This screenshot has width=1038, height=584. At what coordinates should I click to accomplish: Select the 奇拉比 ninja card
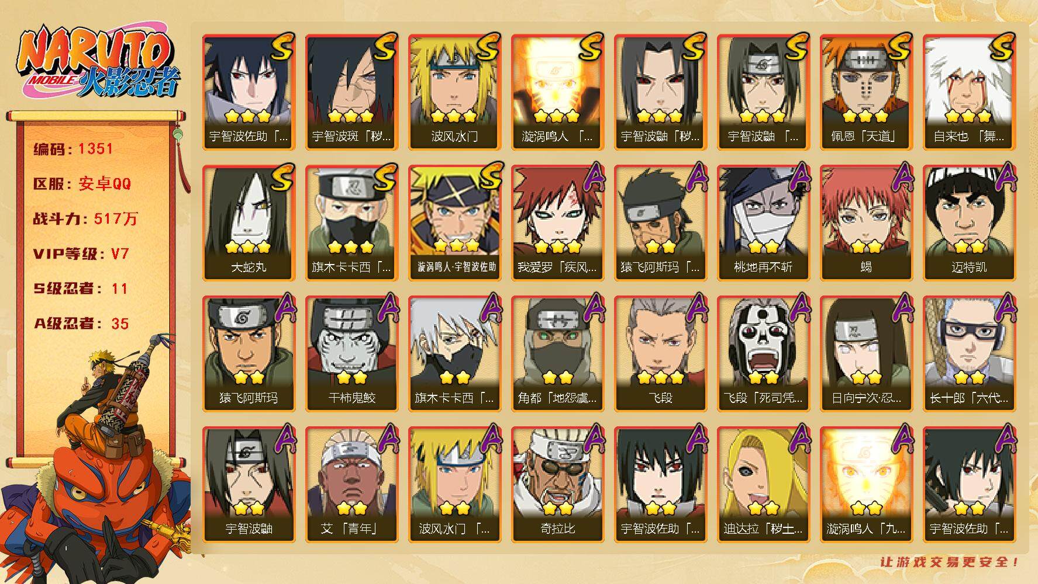tap(557, 484)
